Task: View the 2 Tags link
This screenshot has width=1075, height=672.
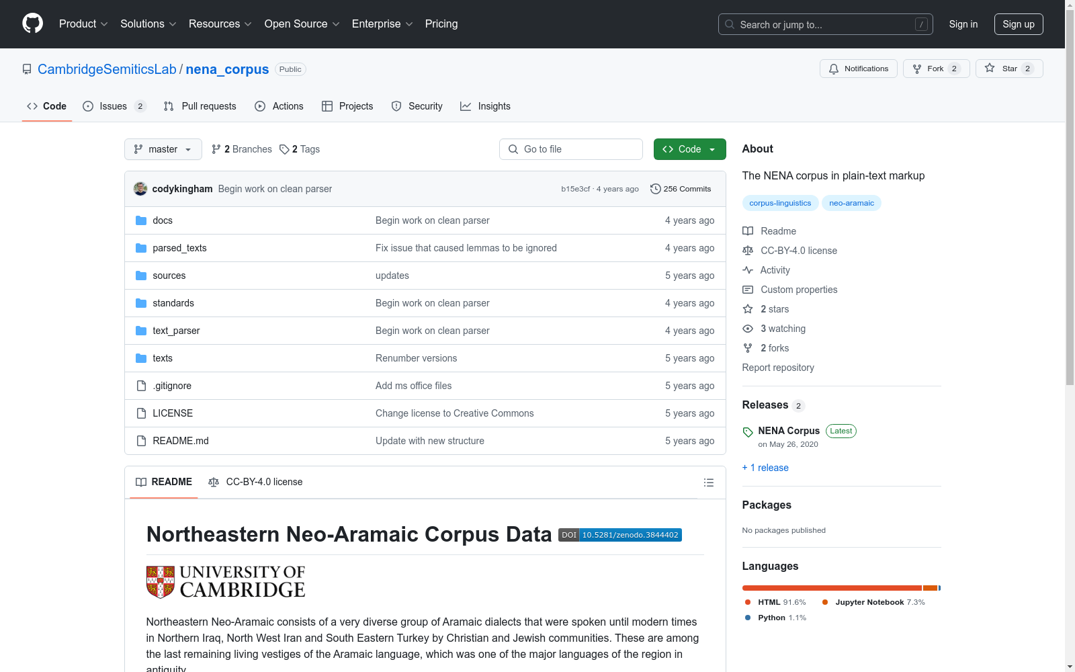Action: point(300,149)
